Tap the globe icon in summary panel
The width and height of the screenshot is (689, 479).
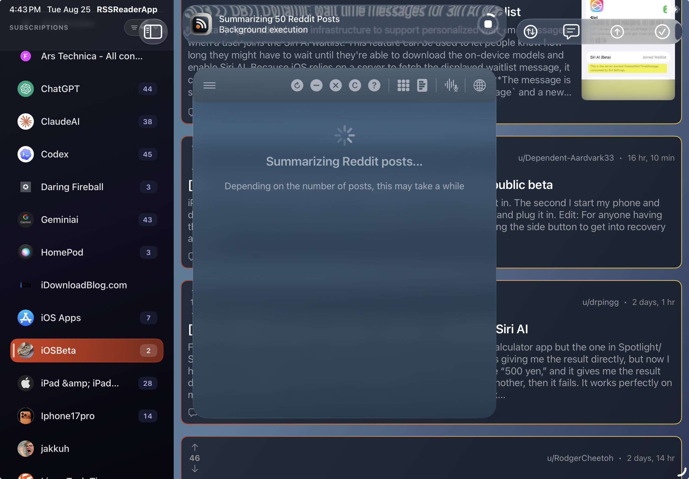(479, 86)
